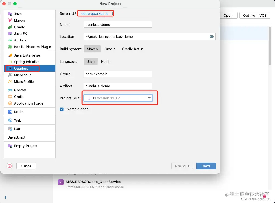The height and width of the screenshot is (203, 275).
Task: Select Web in the list
Action: [x=30, y=120]
